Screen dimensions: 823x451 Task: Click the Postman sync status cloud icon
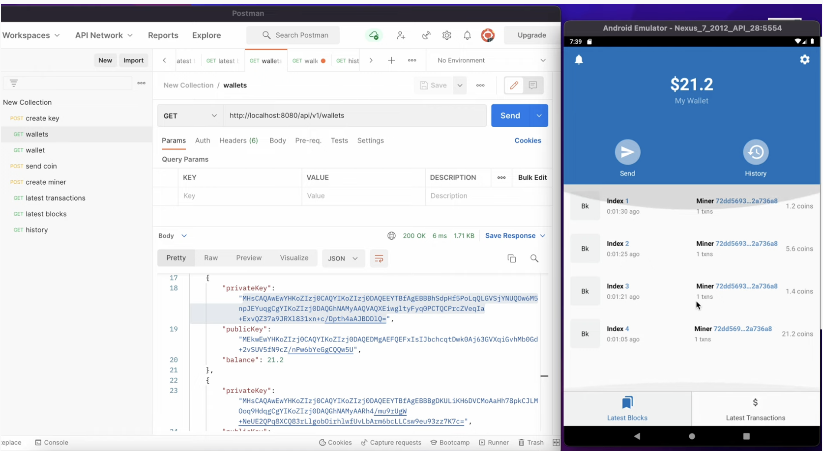point(374,35)
